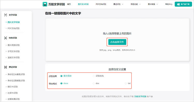
Task: Open 竖版文字识别 in the sidebar
Action: (14, 58)
